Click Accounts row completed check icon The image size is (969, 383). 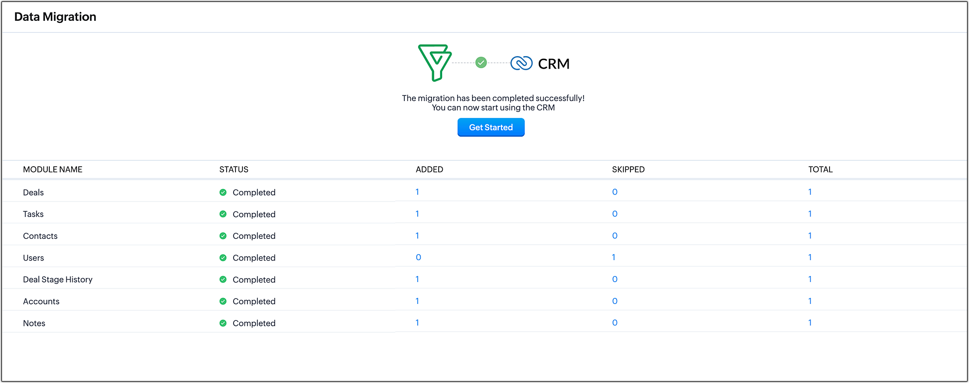tap(223, 301)
